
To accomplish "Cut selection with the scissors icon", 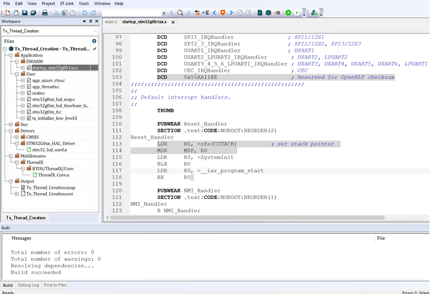I will pyautogui.click(x=56, y=13).
